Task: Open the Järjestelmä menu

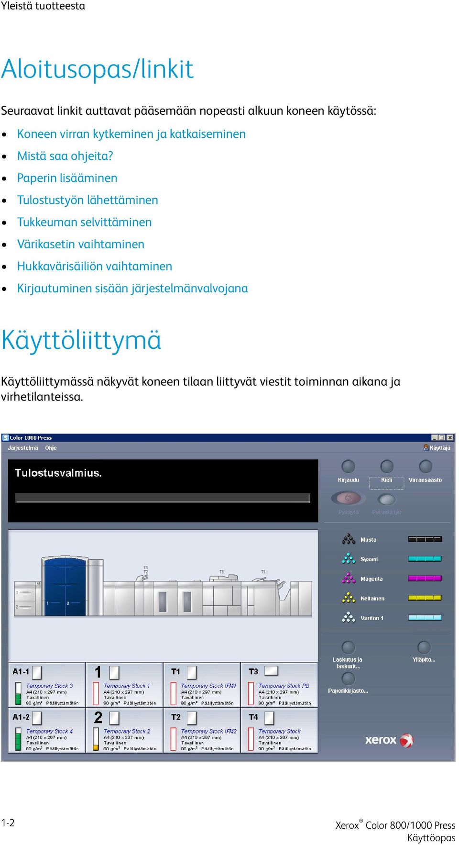Action: [22, 448]
